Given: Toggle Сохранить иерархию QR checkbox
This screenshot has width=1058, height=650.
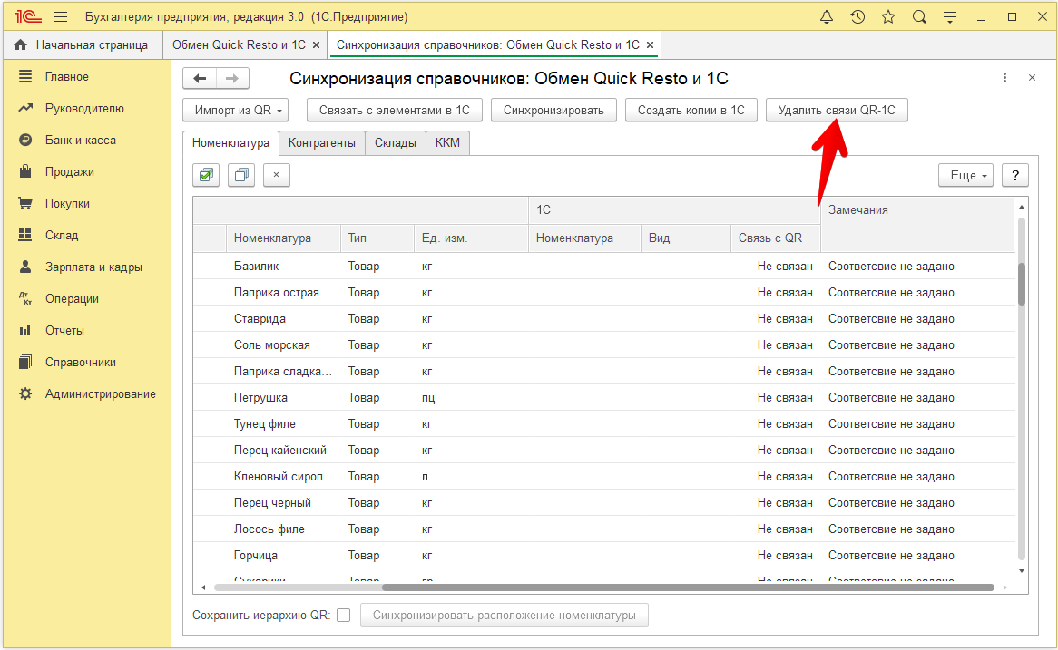Looking at the screenshot, I should pos(344,615).
